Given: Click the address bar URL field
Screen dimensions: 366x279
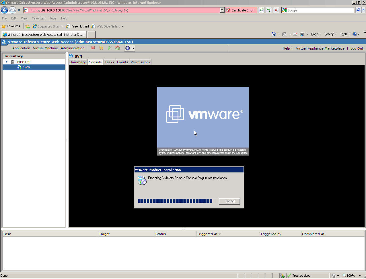Looking at the screenshot, I should tap(122, 10).
